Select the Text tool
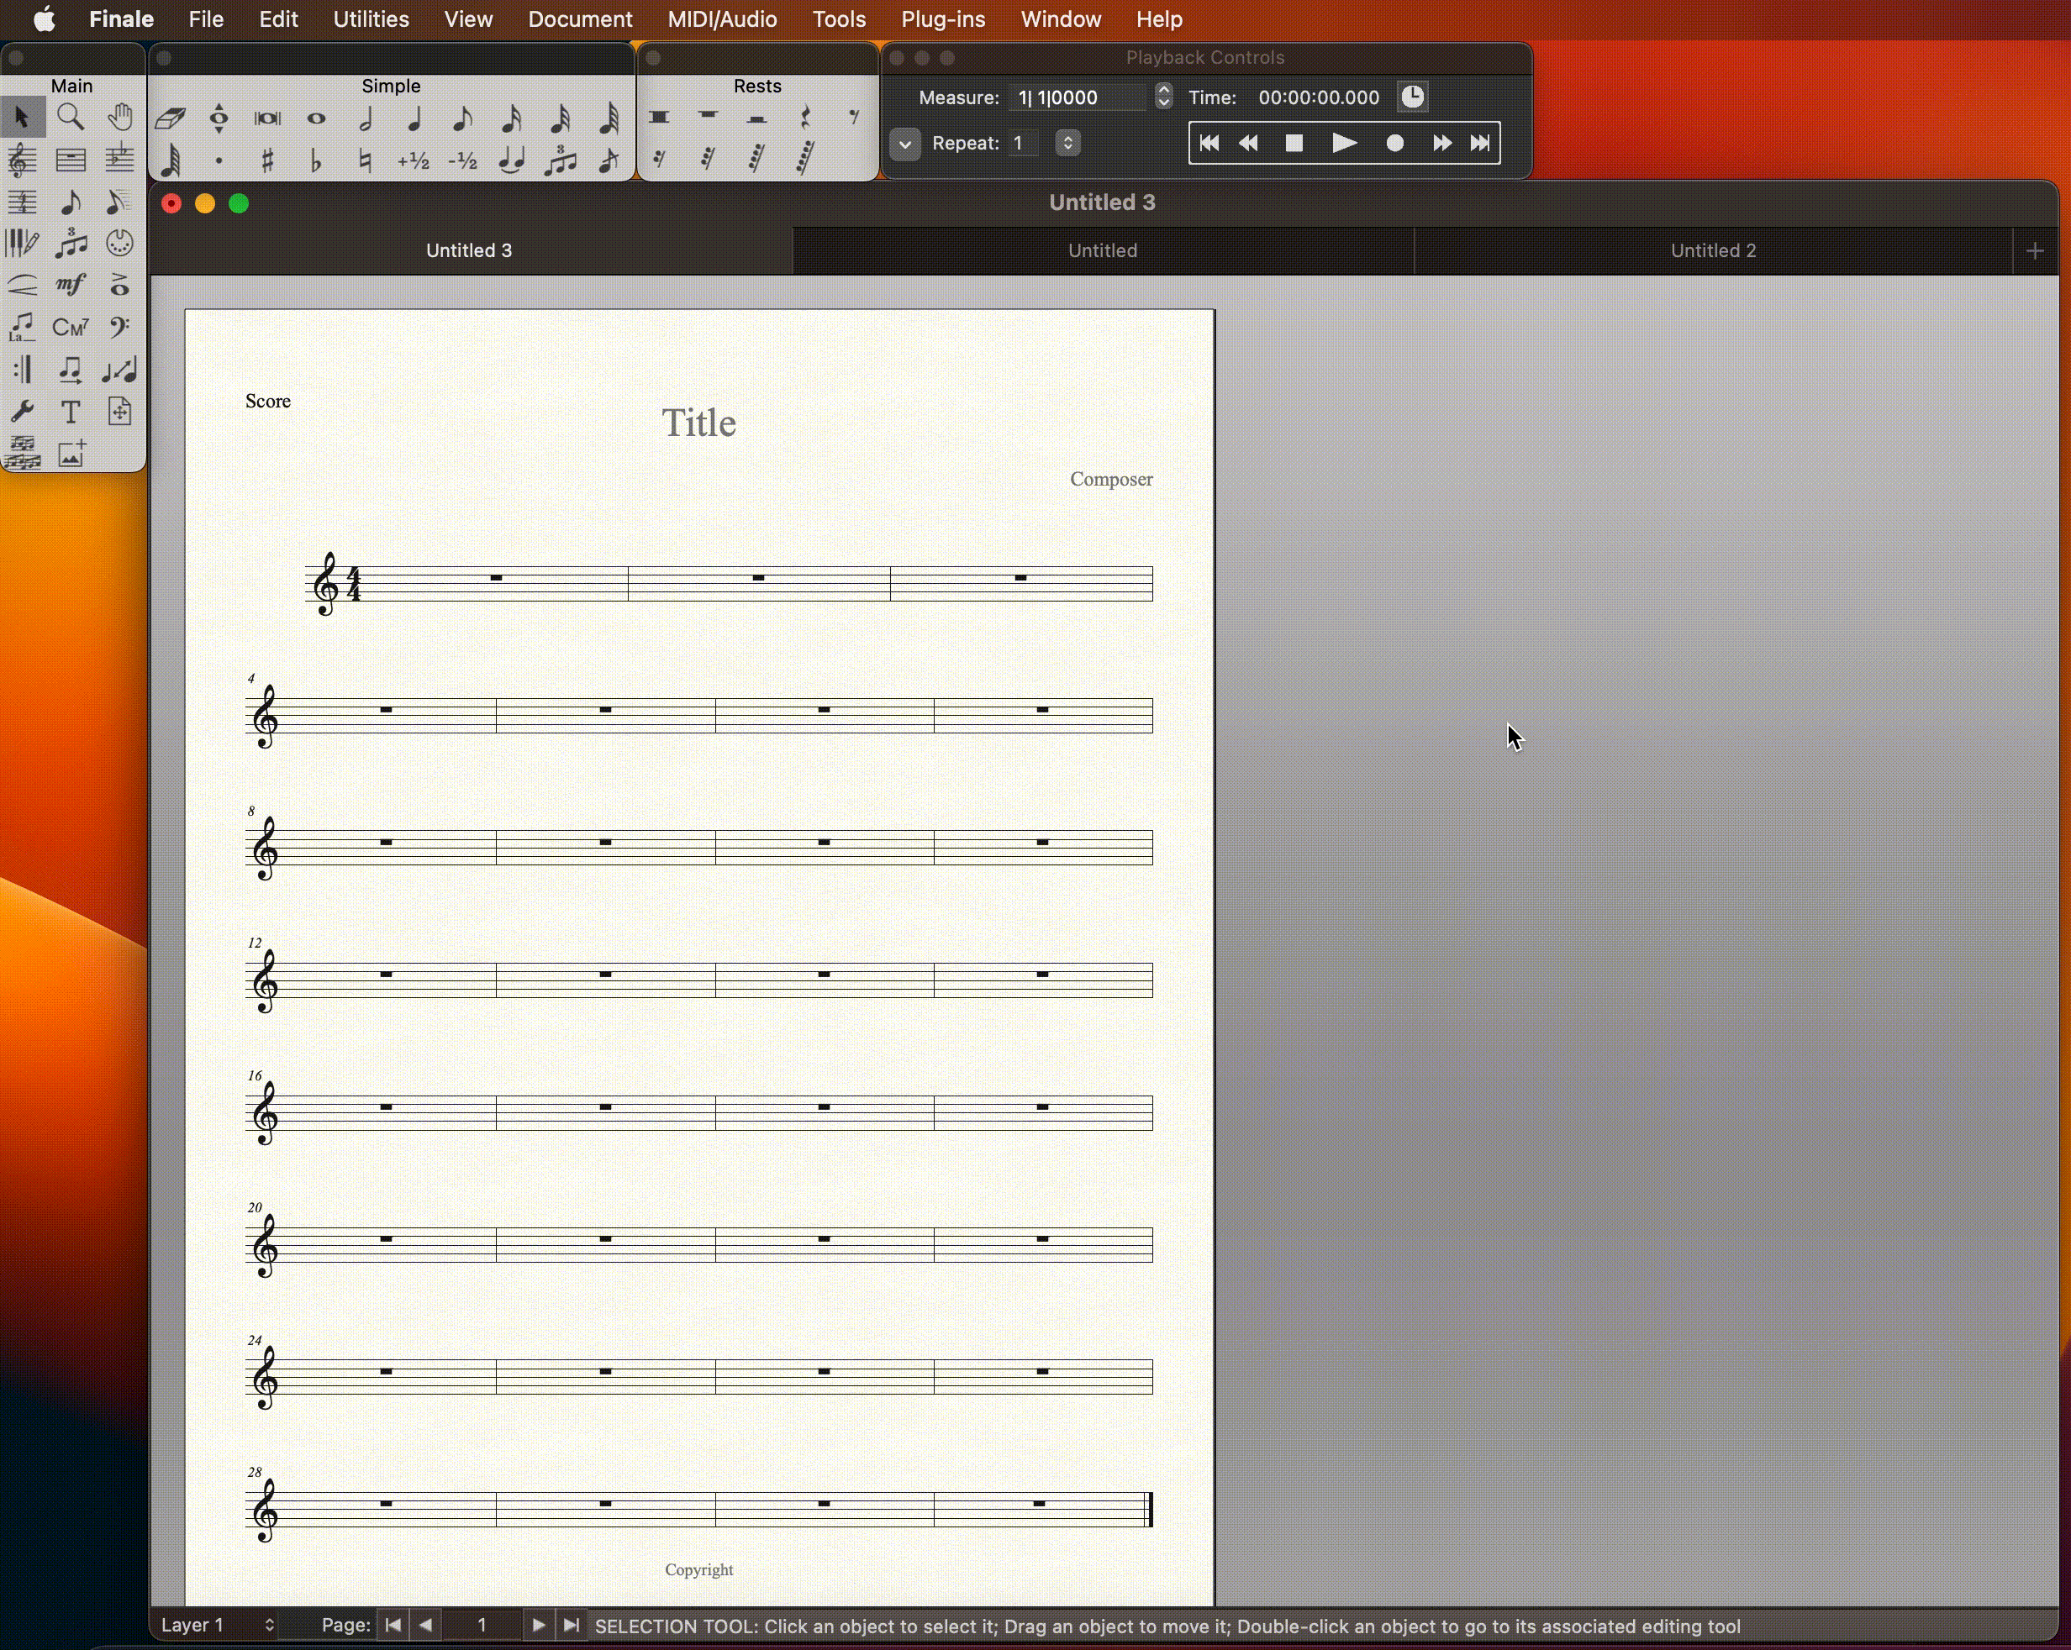The image size is (2071, 1650). 70,412
